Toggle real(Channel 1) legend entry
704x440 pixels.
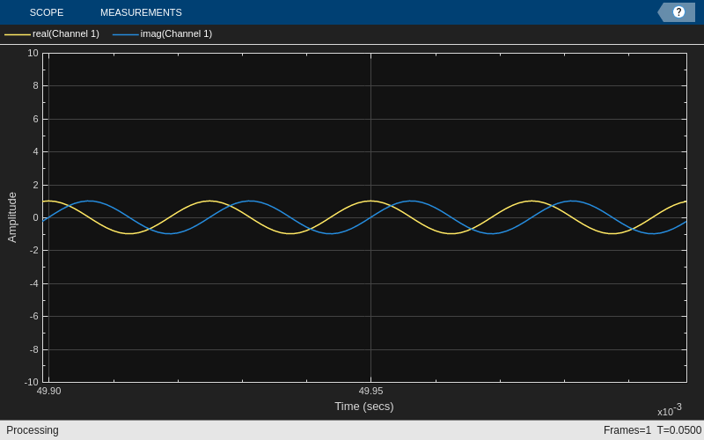pos(66,33)
